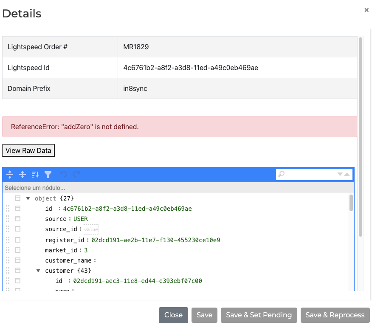Click the View Raw Data button

pyautogui.click(x=28, y=150)
